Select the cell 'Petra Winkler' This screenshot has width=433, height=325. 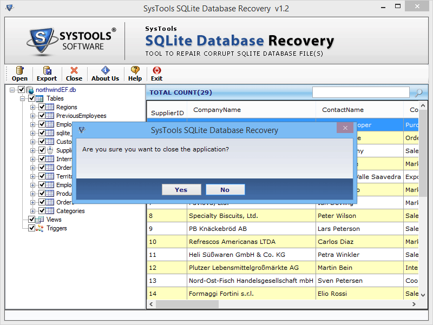(359, 255)
